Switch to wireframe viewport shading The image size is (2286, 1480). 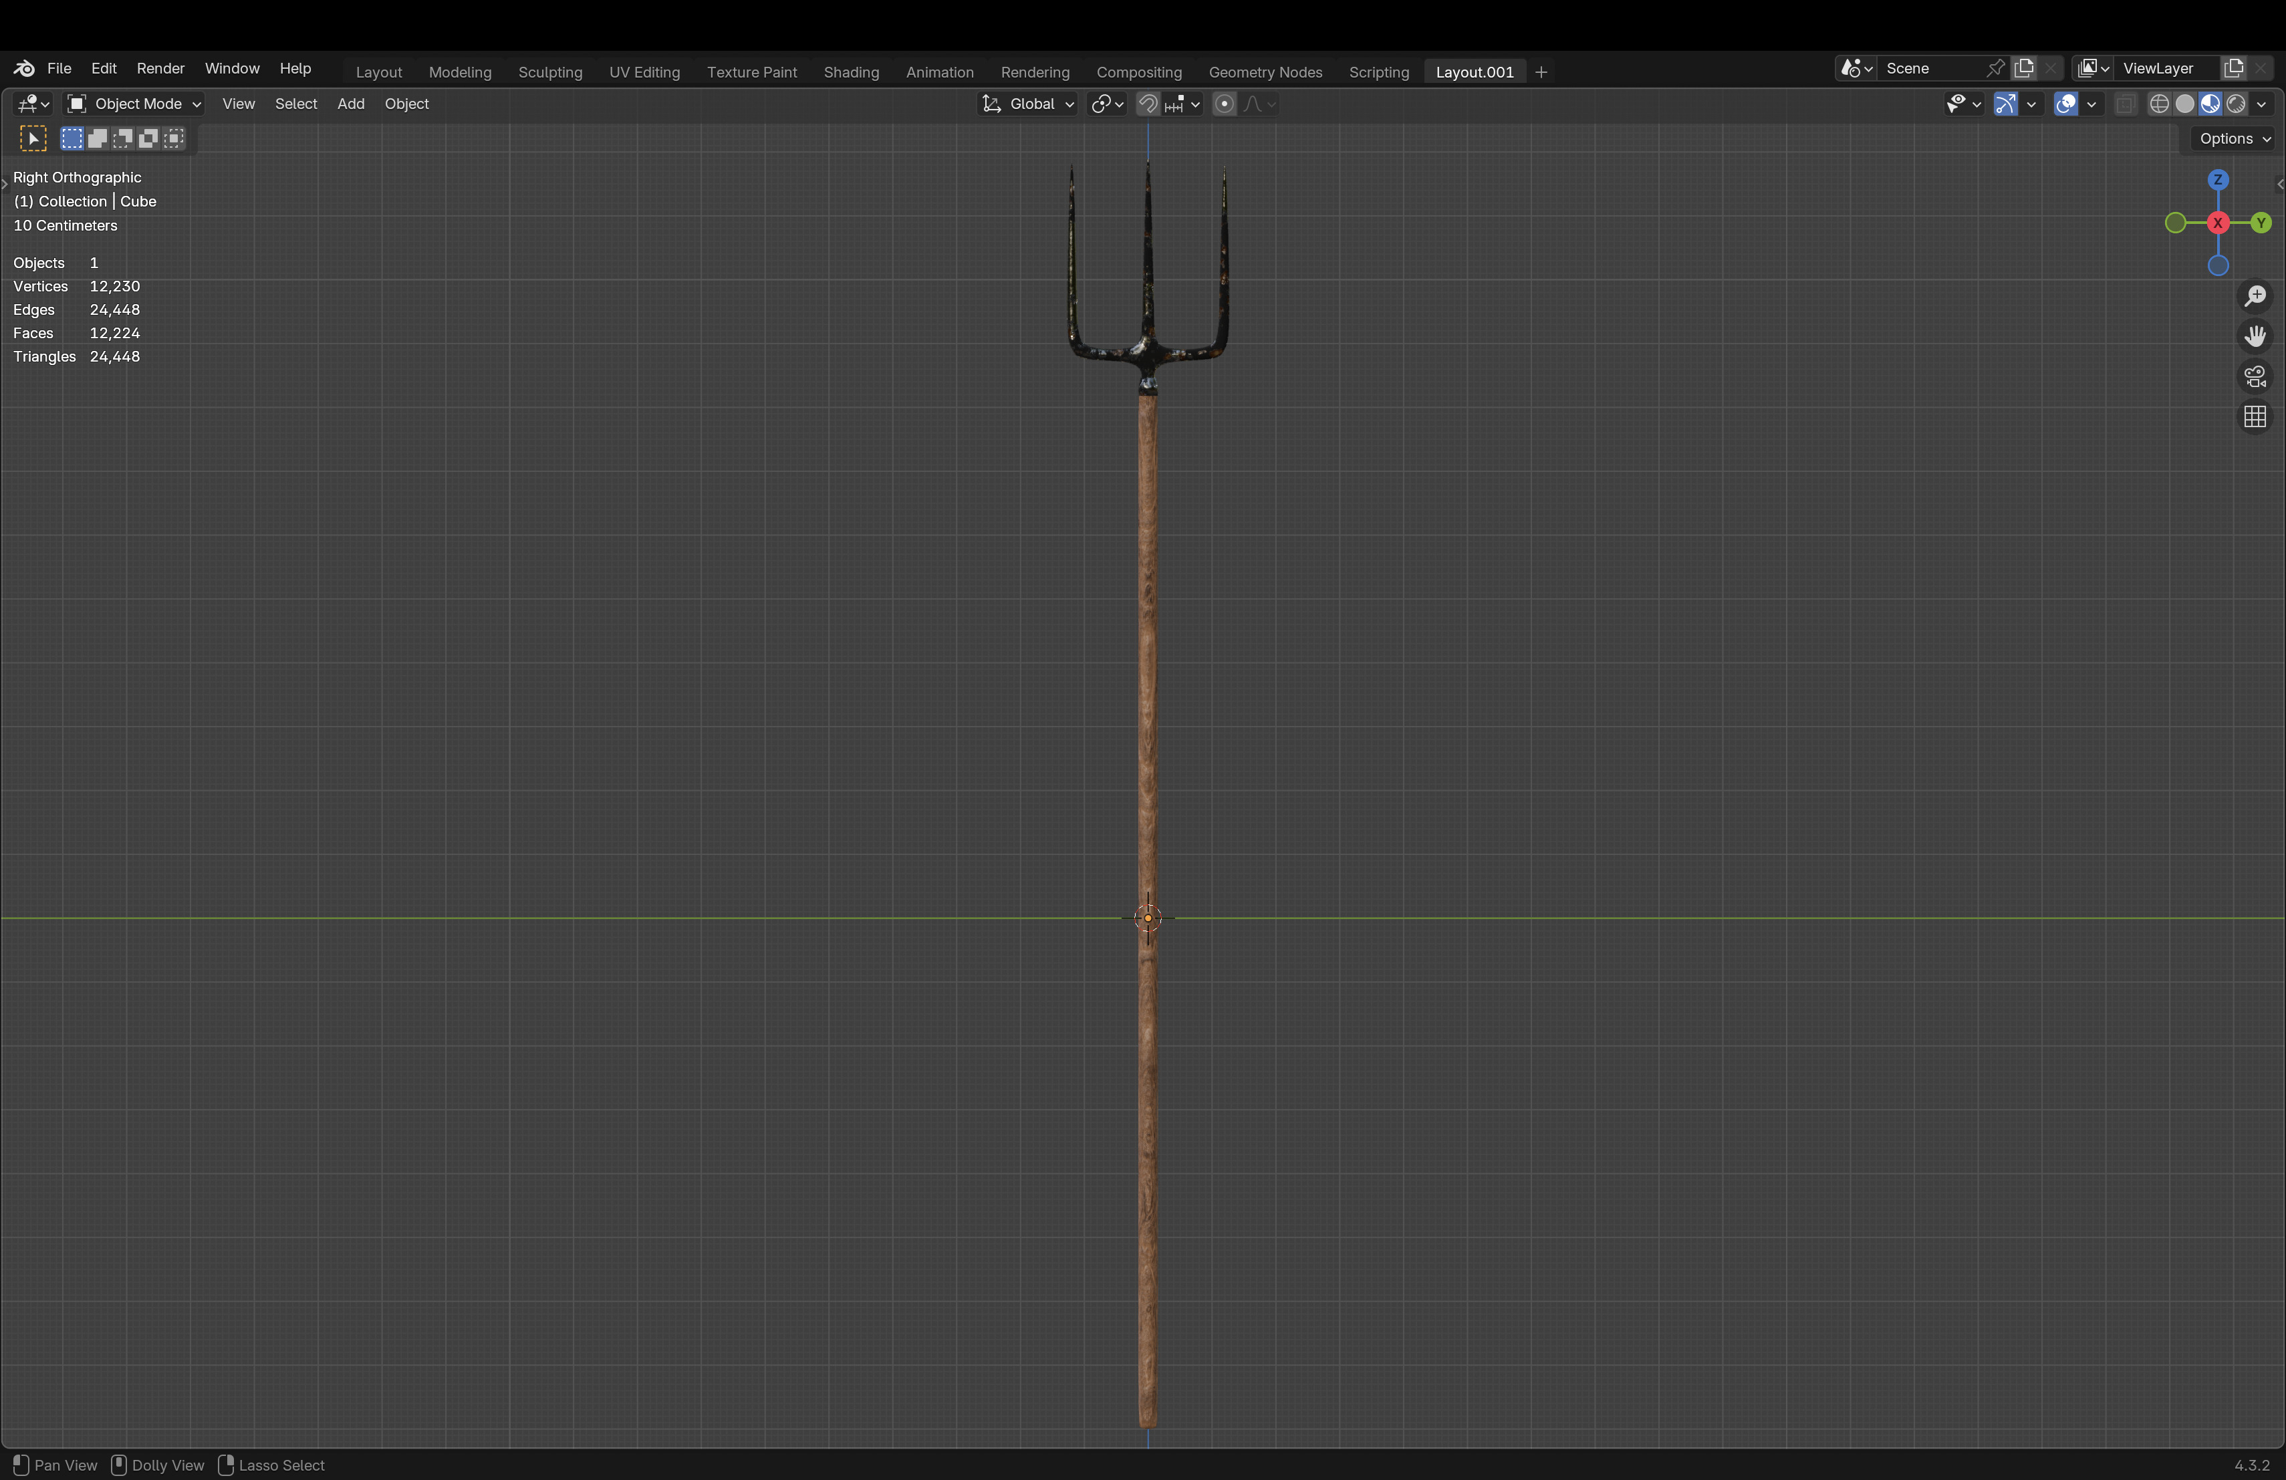[2158, 104]
